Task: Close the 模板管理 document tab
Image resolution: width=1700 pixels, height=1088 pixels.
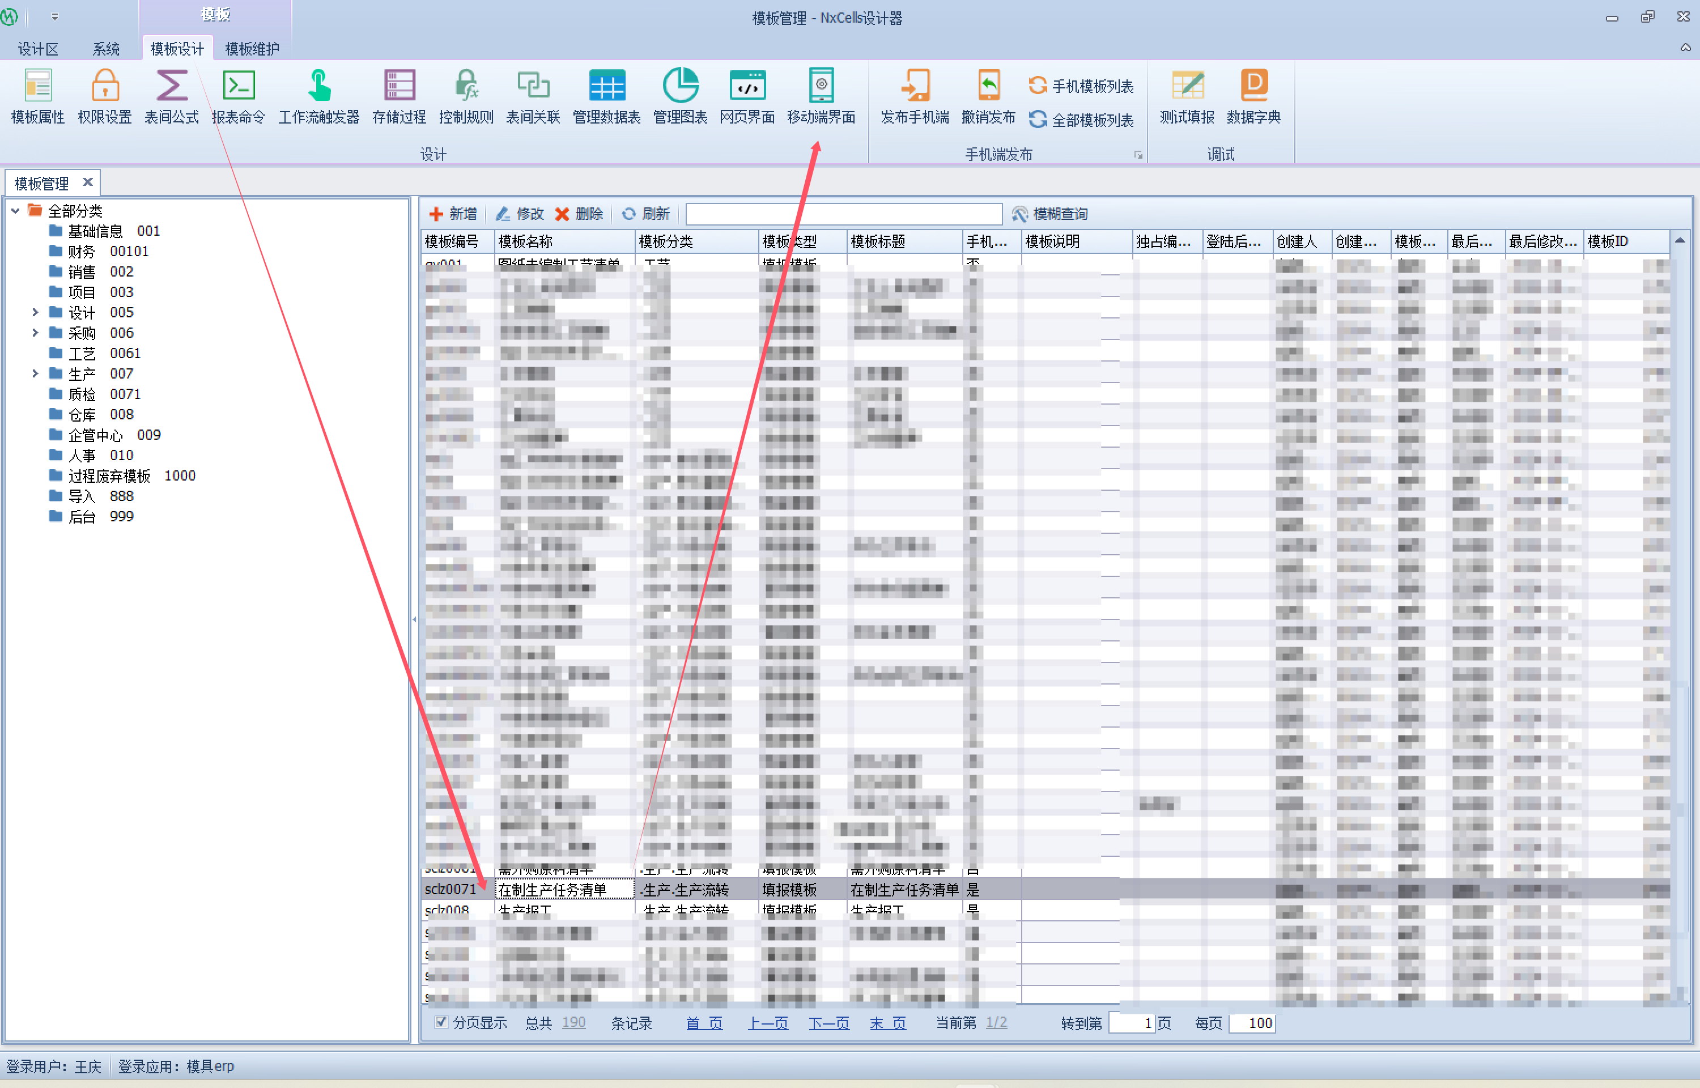Action: 88,182
